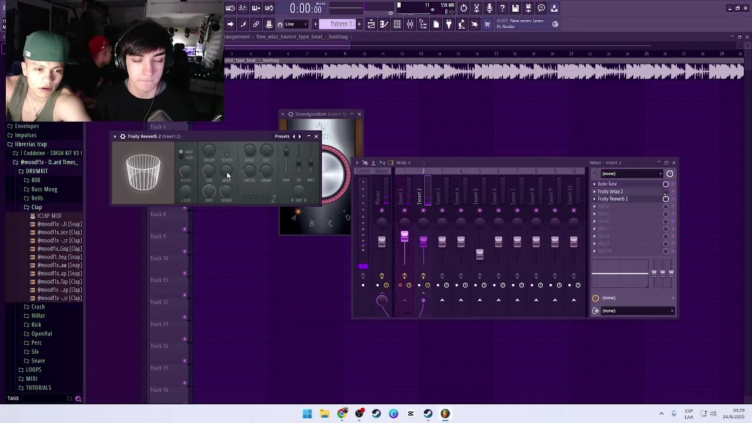The height and width of the screenshot is (423, 752).
Task: Click the Insert 1 volume fader
Action: (x=404, y=237)
